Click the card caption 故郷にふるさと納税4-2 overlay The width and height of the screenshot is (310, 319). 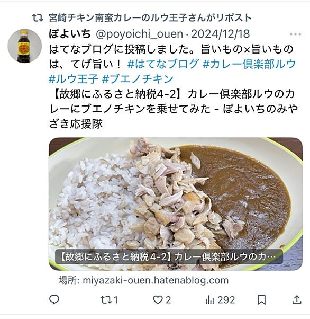169,257
